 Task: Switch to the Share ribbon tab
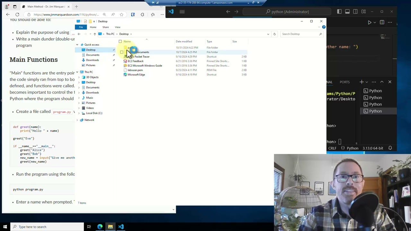pyautogui.click(x=105, y=27)
